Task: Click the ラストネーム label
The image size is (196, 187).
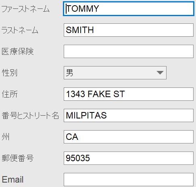Action: [20, 30]
